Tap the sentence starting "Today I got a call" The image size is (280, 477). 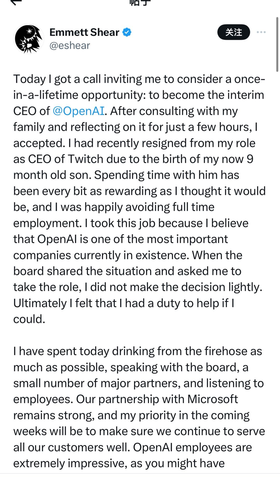point(139,95)
